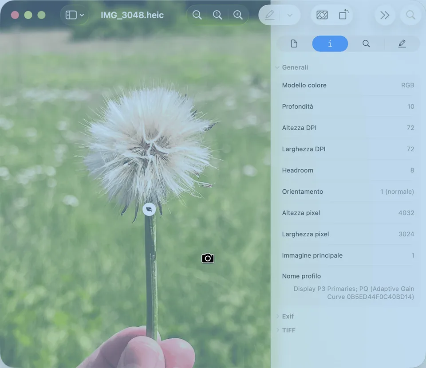Click the toolbar search icon
The image size is (426, 368).
click(x=410, y=15)
